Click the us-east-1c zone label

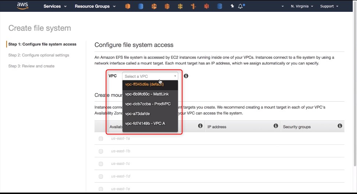point(121,163)
